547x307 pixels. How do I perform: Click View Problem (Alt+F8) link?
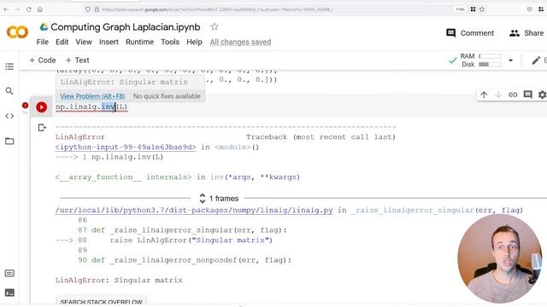(92, 96)
